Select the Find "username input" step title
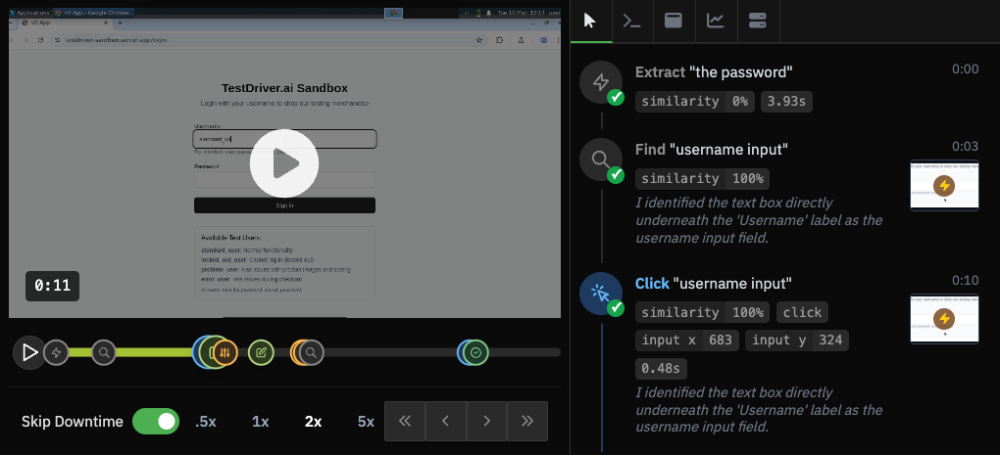Viewport: 1000px width, 455px height. [x=712, y=150]
